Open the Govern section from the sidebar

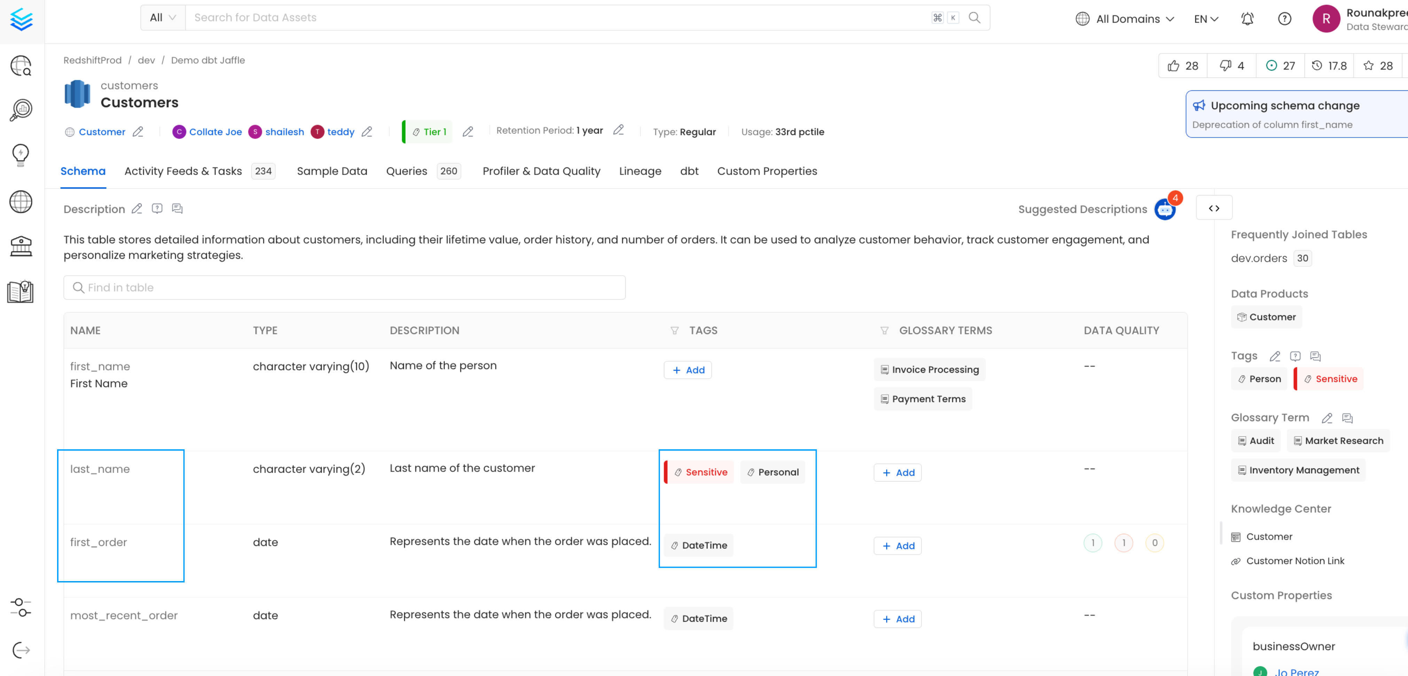click(x=21, y=246)
